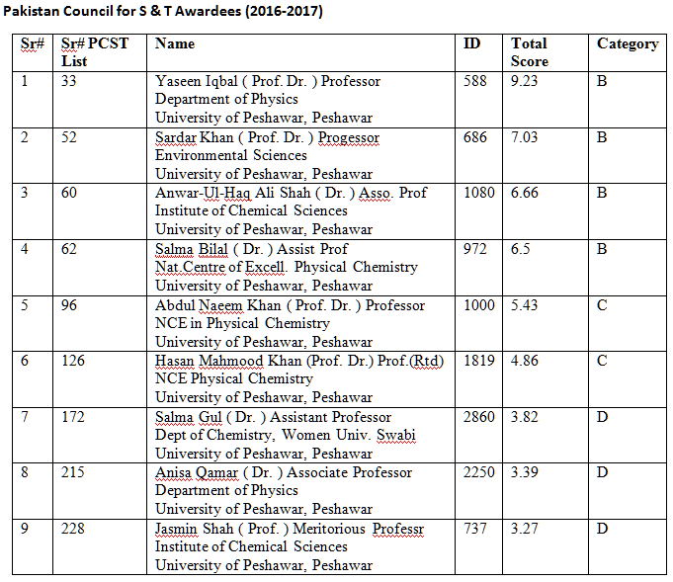
Task: Click the ID value 972
Action: pyautogui.click(x=474, y=248)
